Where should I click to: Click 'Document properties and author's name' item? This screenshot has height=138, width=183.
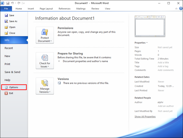85,61
